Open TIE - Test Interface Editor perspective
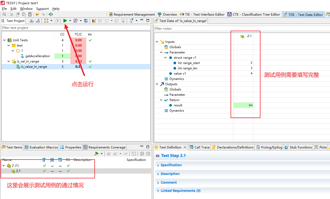Screen dimensions: 330x199 pyautogui.click(x=202, y=15)
